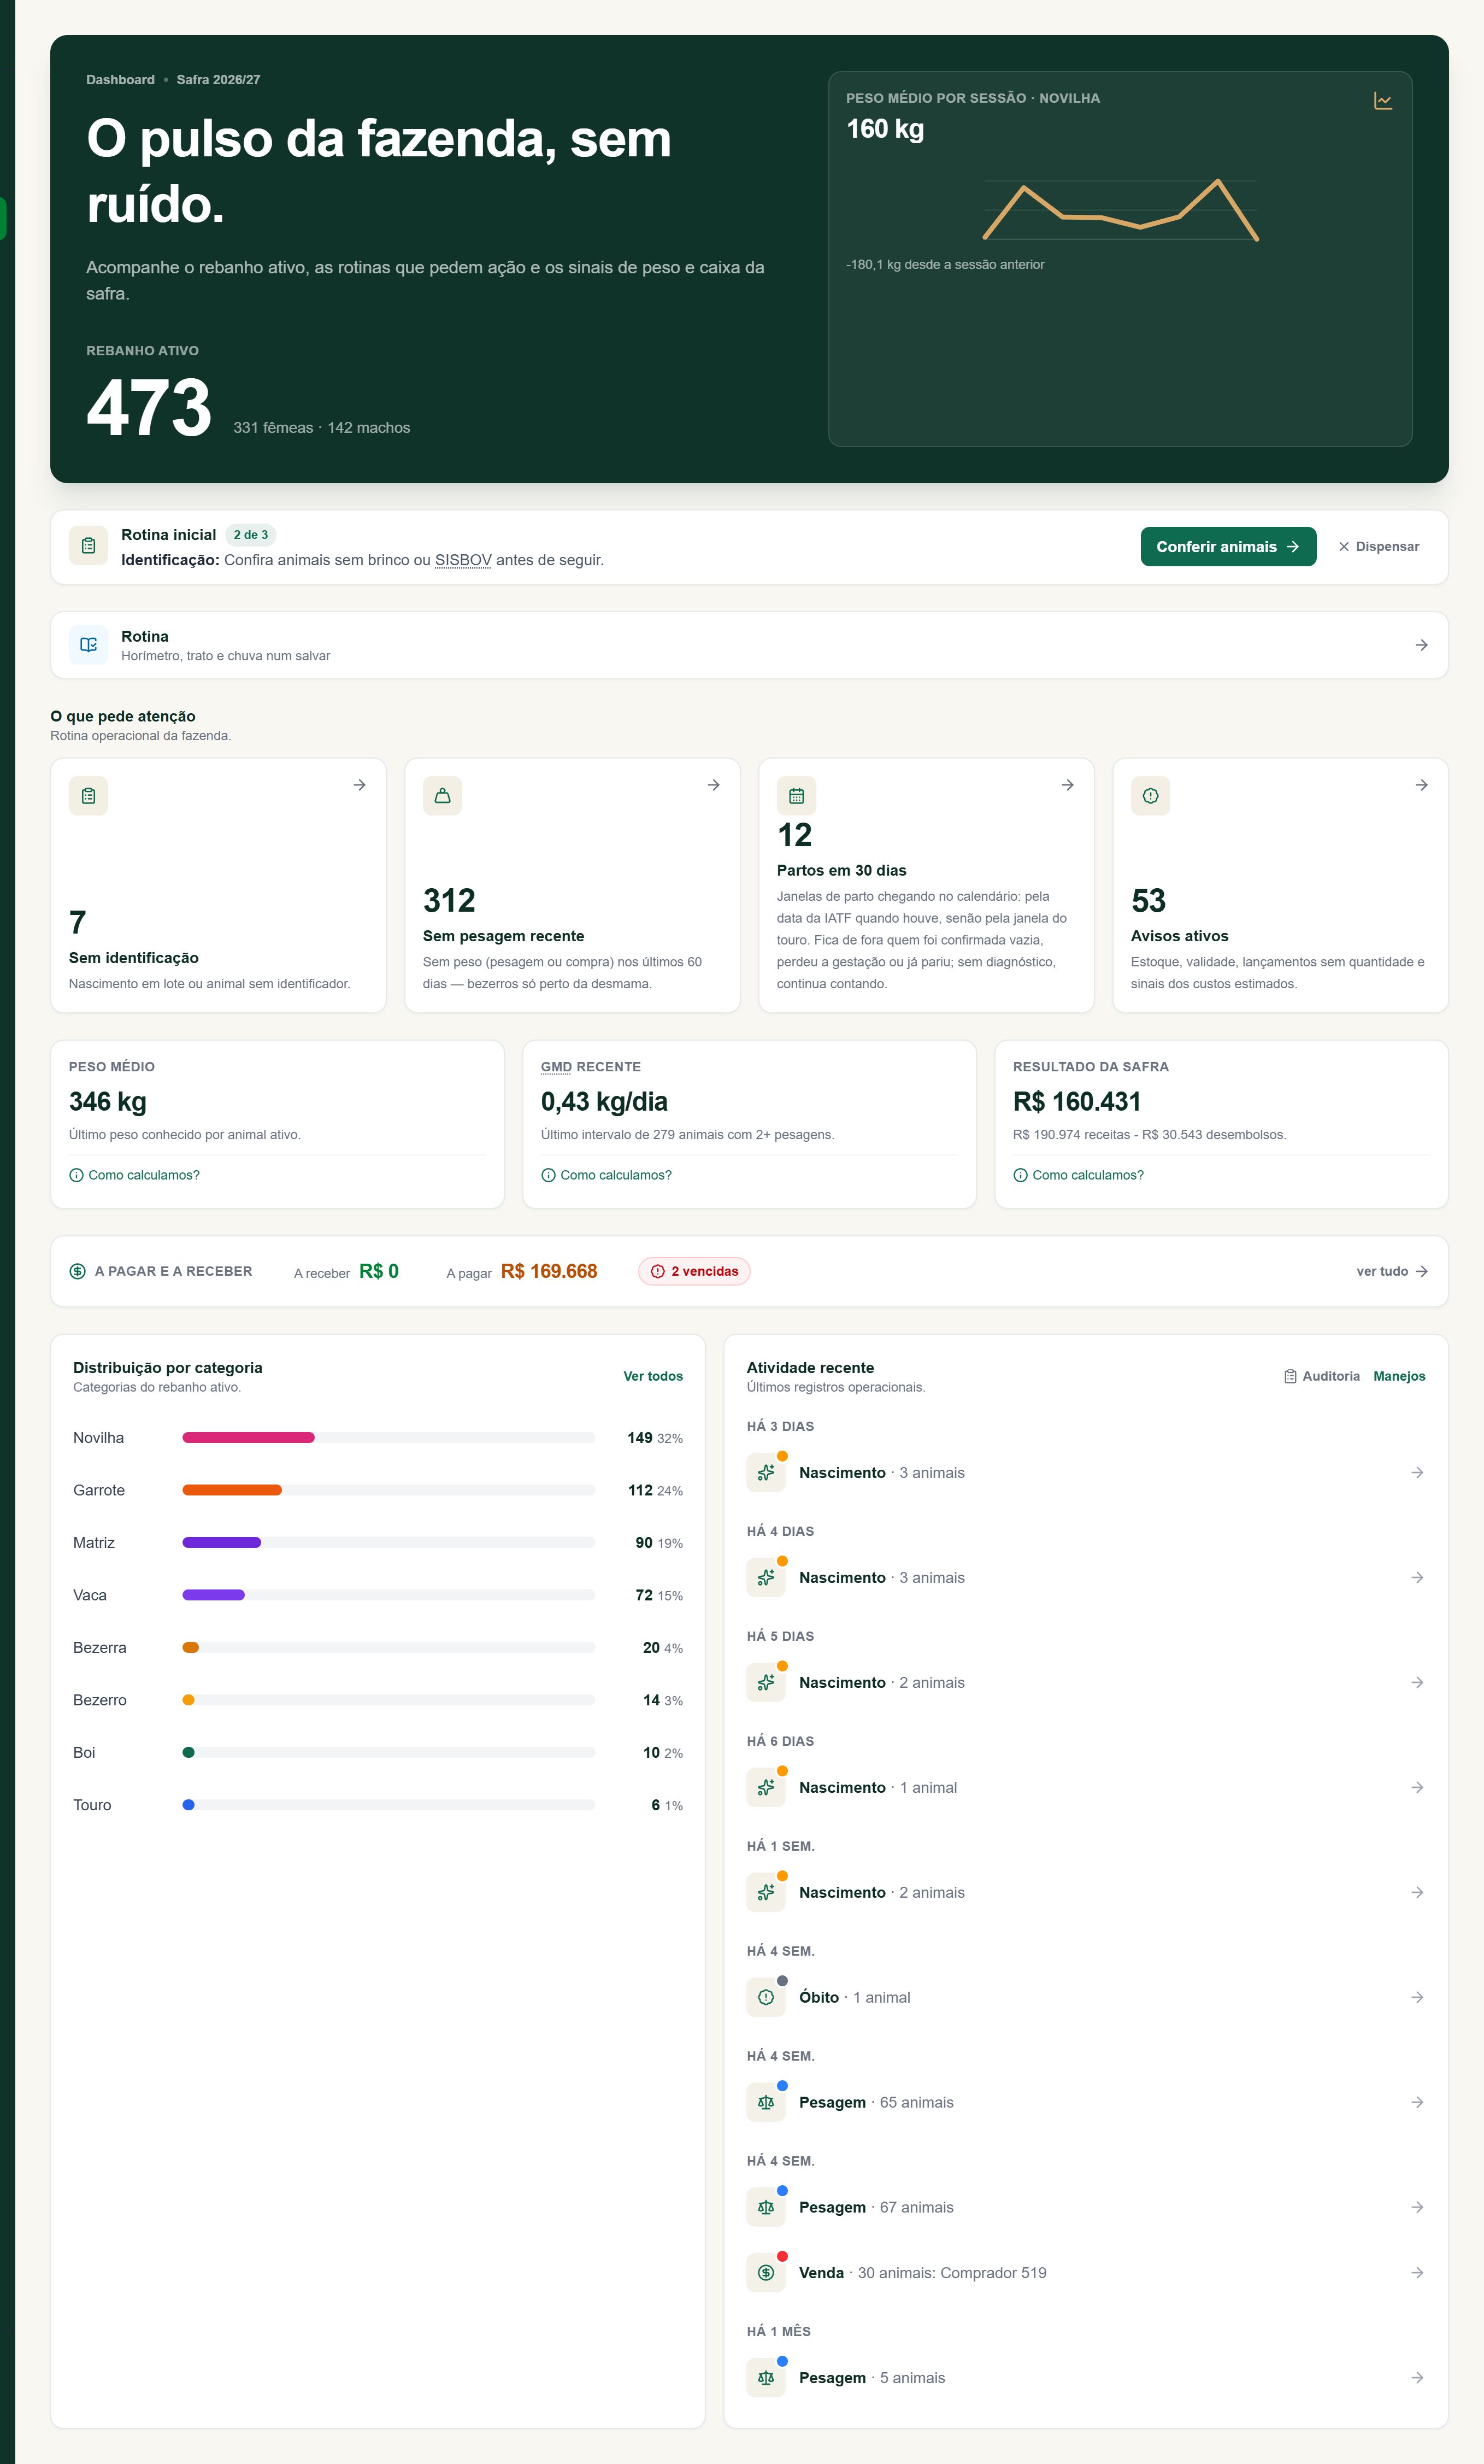1484x2464 pixels.
Task: Open the arrow on the Pesagem 5 animais row
Action: (1417, 2377)
